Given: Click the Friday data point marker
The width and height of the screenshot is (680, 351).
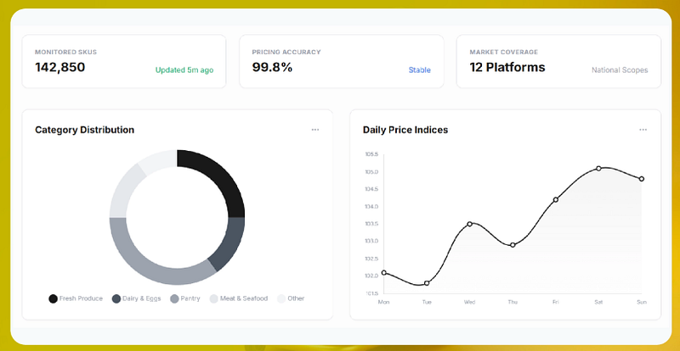Looking at the screenshot, I should (x=556, y=199).
